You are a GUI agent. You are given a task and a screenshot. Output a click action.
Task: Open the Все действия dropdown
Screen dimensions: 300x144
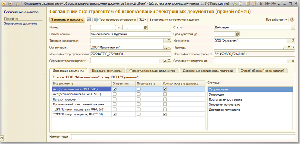pos(276,19)
